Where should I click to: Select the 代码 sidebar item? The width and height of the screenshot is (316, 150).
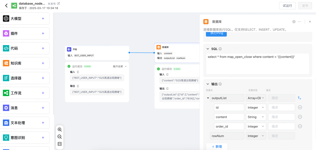tap(25, 48)
